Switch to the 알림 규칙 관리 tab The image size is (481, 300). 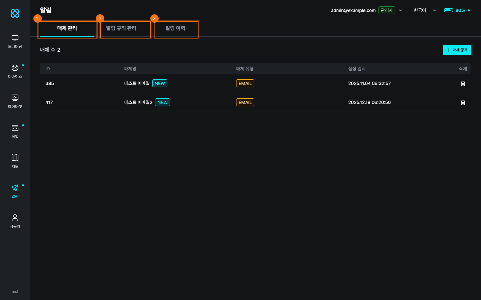(x=121, y=28)
